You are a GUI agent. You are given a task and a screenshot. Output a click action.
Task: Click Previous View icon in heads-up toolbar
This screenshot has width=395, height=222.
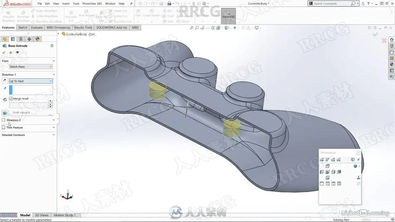click(202, 28)
